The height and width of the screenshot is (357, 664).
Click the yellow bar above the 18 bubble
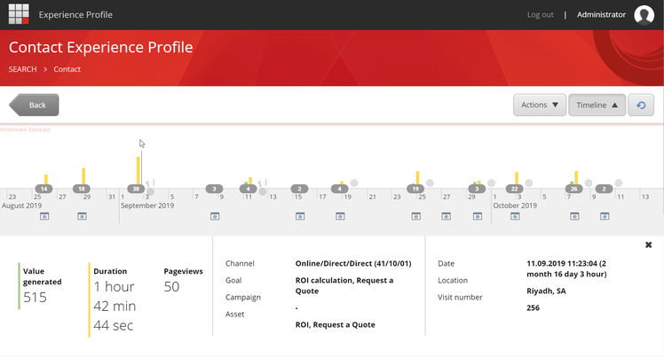pos(83,176)
